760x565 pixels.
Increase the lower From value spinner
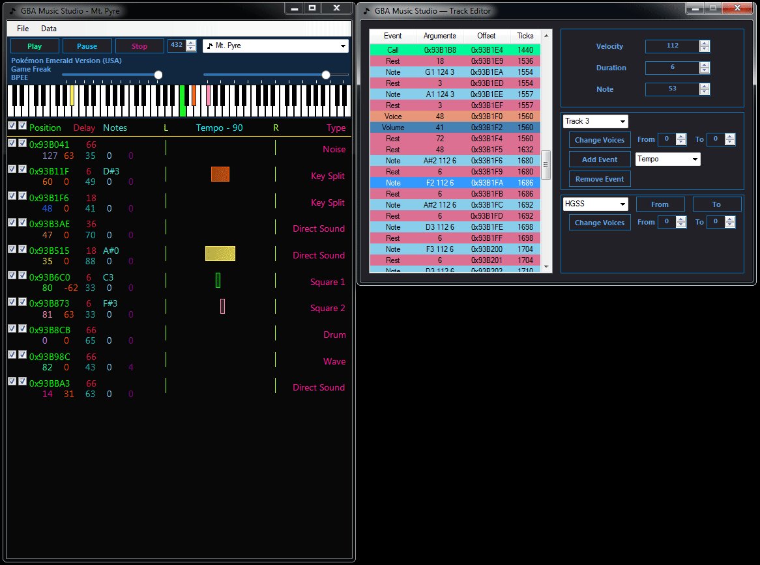[681, 219]
